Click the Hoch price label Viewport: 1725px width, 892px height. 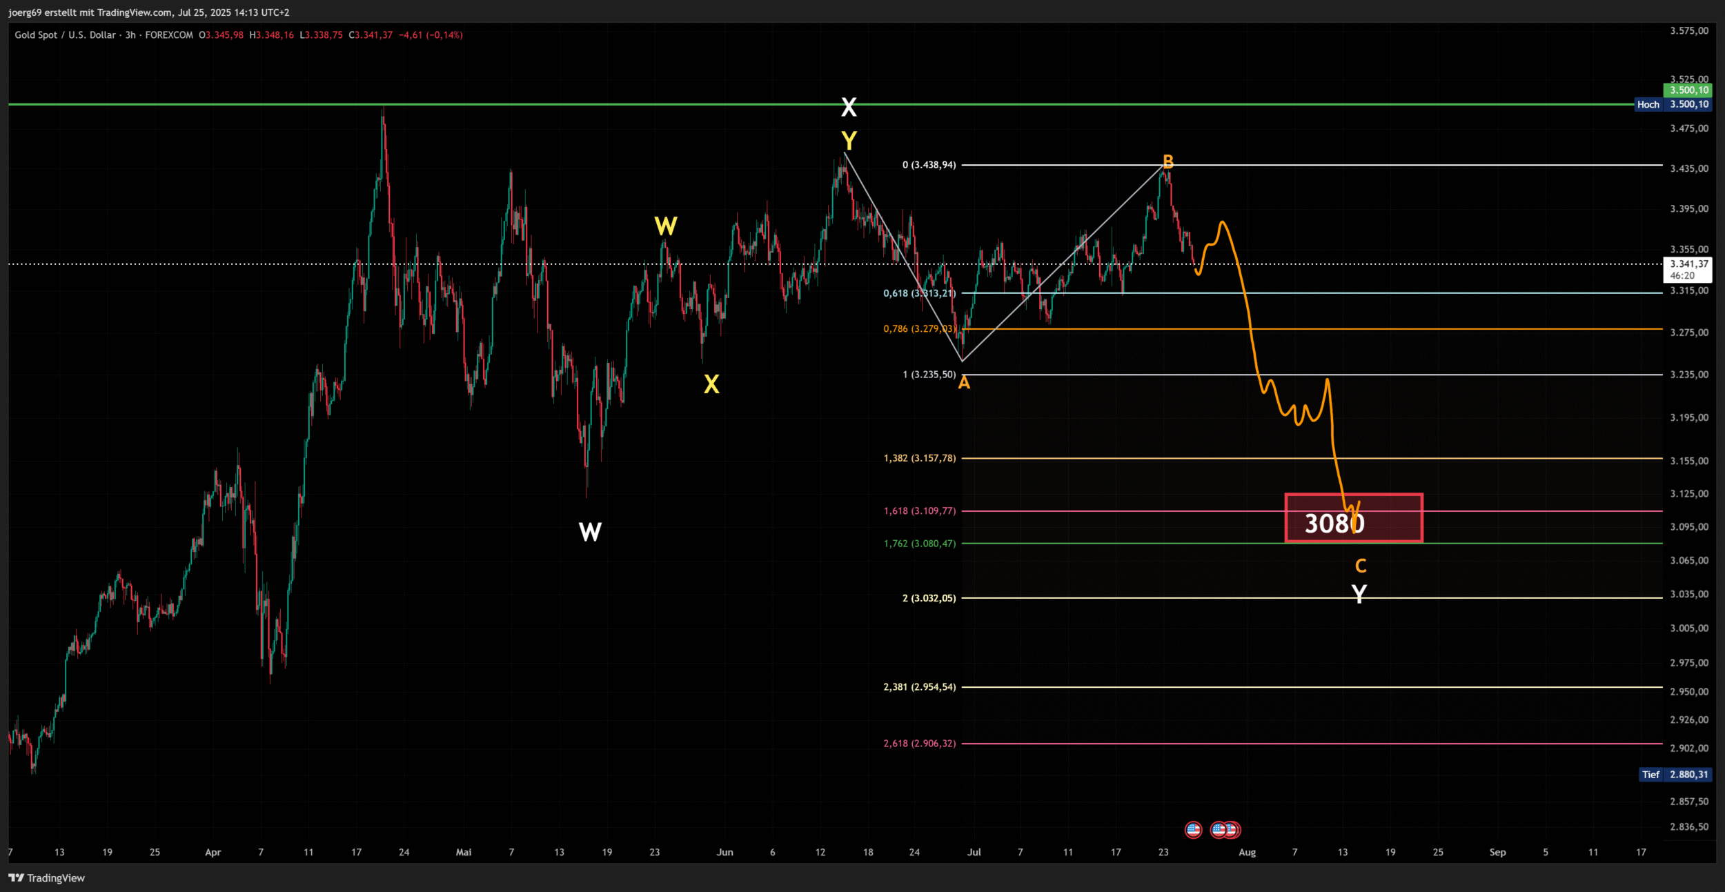pyautogui.click(x=1648, y=104)
